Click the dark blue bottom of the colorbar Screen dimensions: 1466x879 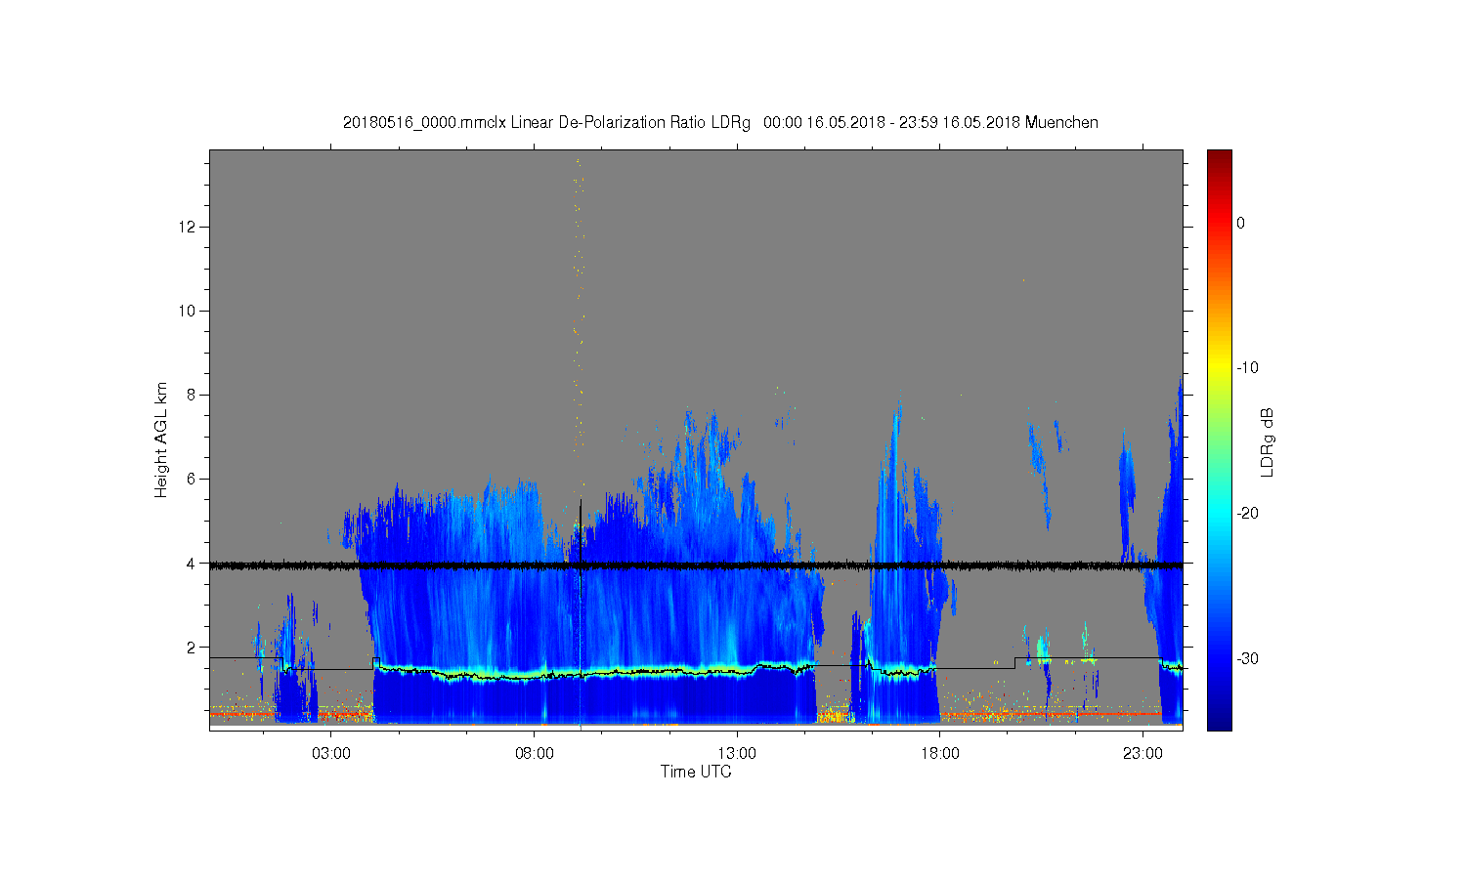[x=1220, y=721]
